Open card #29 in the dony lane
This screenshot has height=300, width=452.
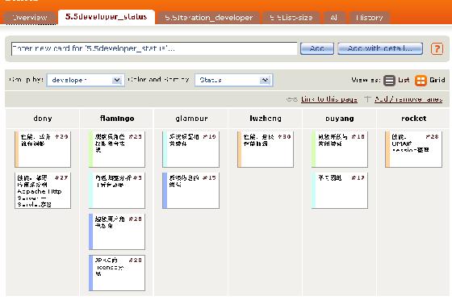tap(43, 149)
